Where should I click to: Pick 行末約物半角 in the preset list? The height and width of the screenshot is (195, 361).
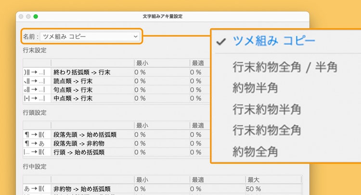pyautogui.click(x=267, y=109)
